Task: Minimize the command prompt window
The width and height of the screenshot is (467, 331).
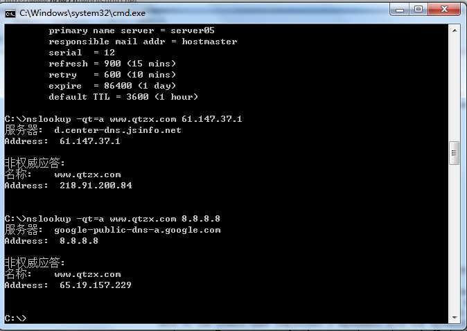Action: coord(398,9)
